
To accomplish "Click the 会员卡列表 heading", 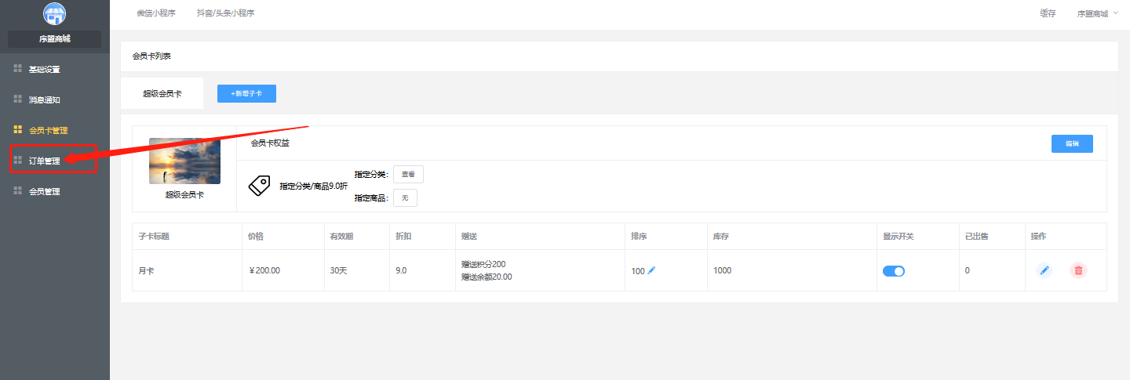I will click(x=151, y=56).
